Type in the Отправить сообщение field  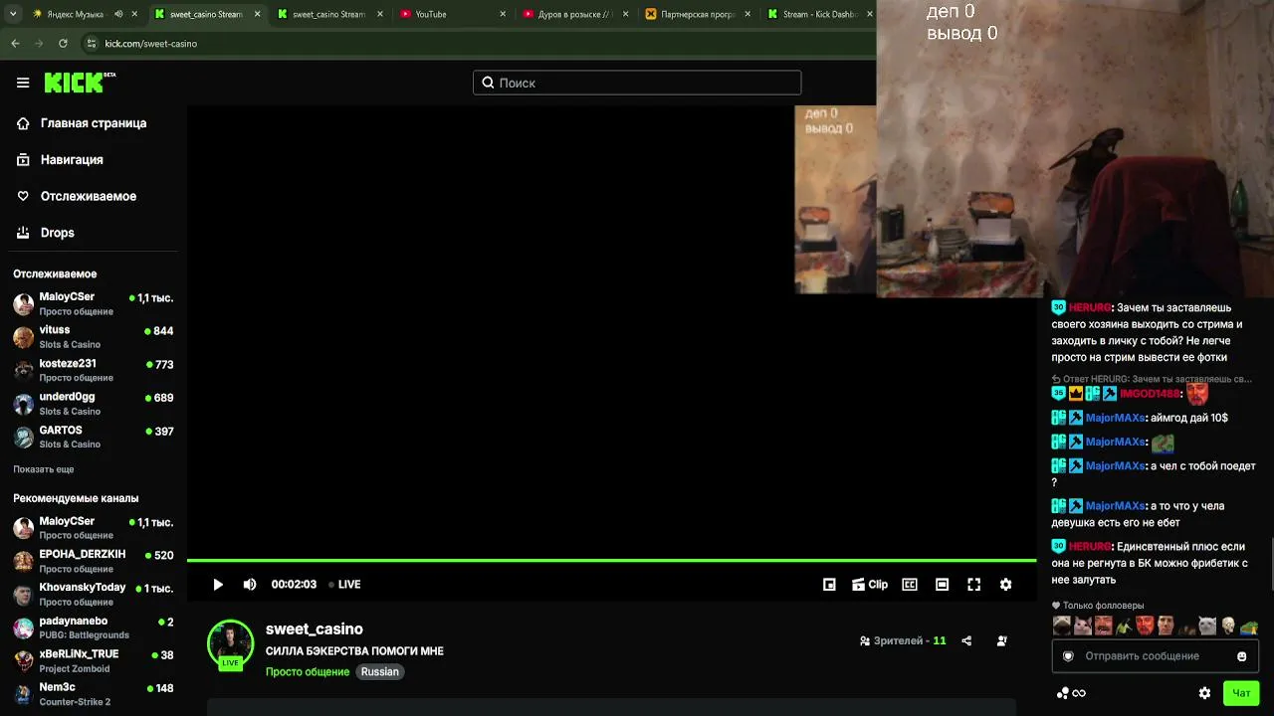(x=1156, y=656)
